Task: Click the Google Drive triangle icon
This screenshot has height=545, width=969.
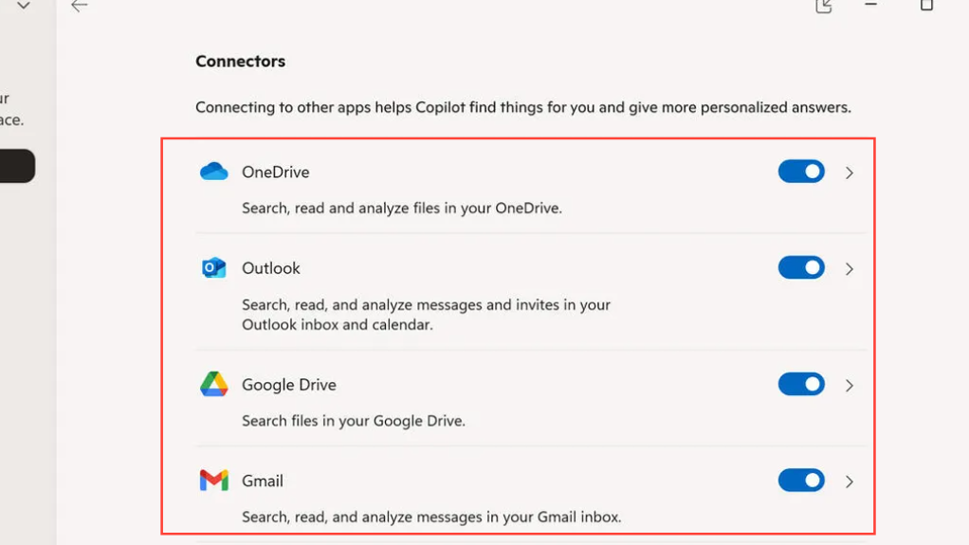Action: pyautogui.click(x=214, y=384)
